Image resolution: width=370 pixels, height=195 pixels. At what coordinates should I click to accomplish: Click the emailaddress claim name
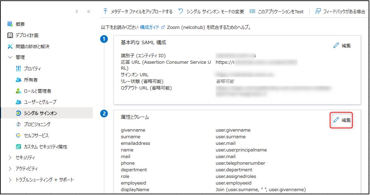click(x=135, y=143)
